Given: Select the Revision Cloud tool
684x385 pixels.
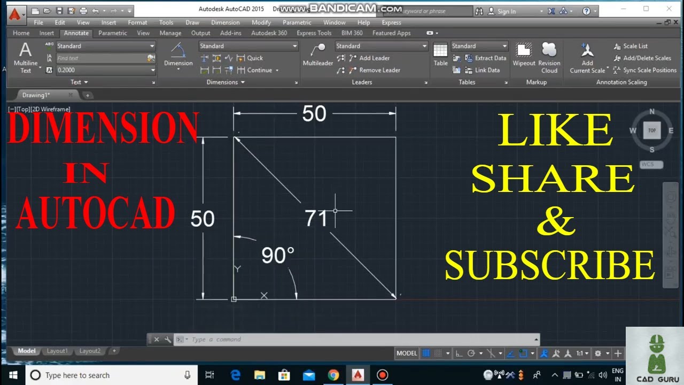Looking at the screenshot, I should (549, 58).
